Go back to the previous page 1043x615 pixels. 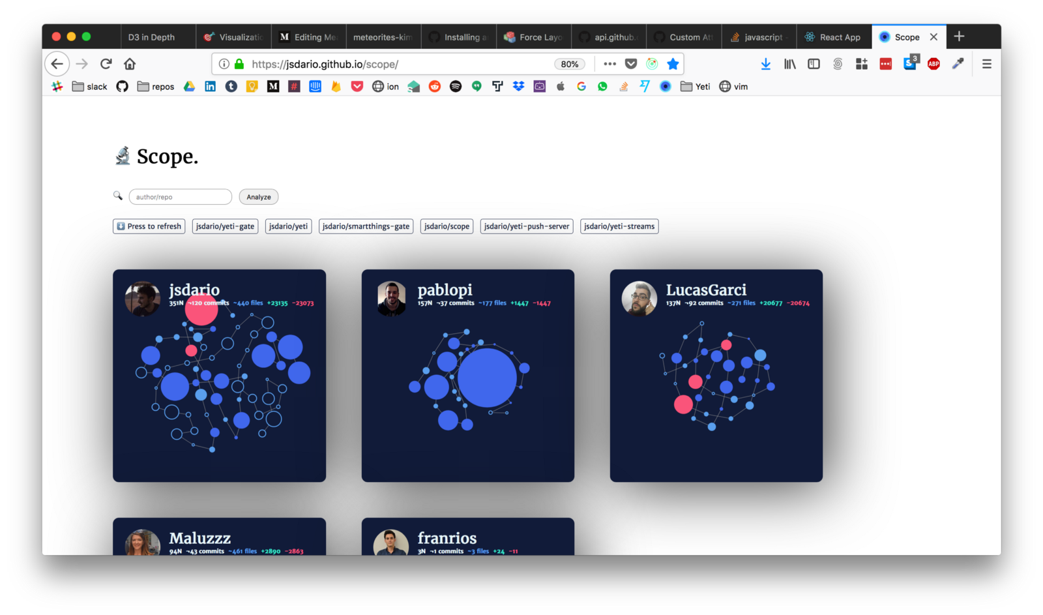57,64
